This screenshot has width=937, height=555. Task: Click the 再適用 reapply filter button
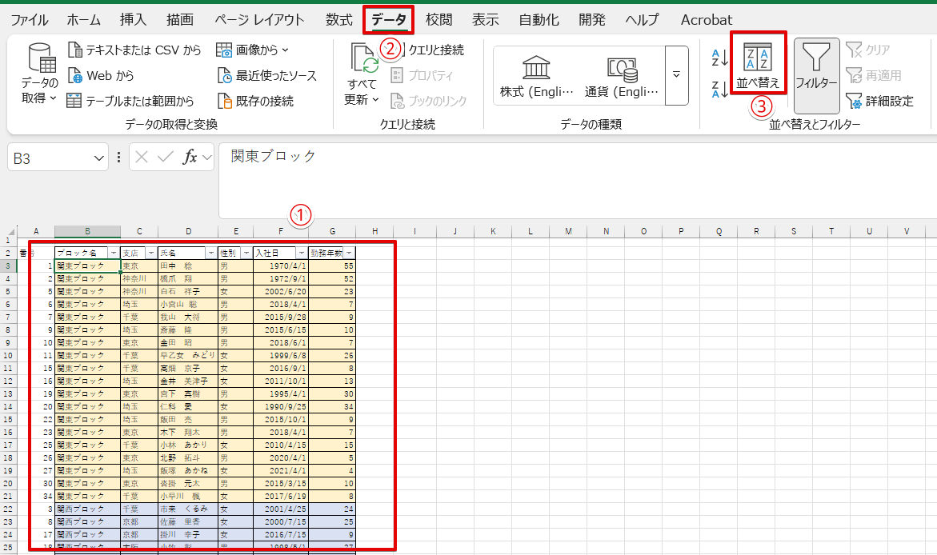874,75
